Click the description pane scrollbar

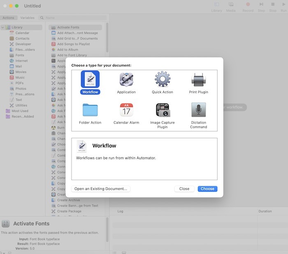[107, 230]
